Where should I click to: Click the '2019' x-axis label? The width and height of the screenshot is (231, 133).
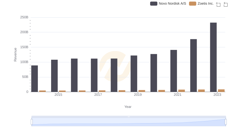(x=138, y=95)
